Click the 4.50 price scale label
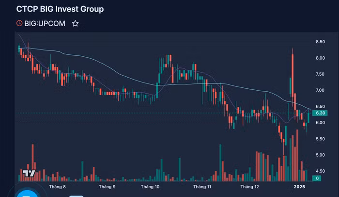This screenshot has width=339, height=197. (320, 171)
